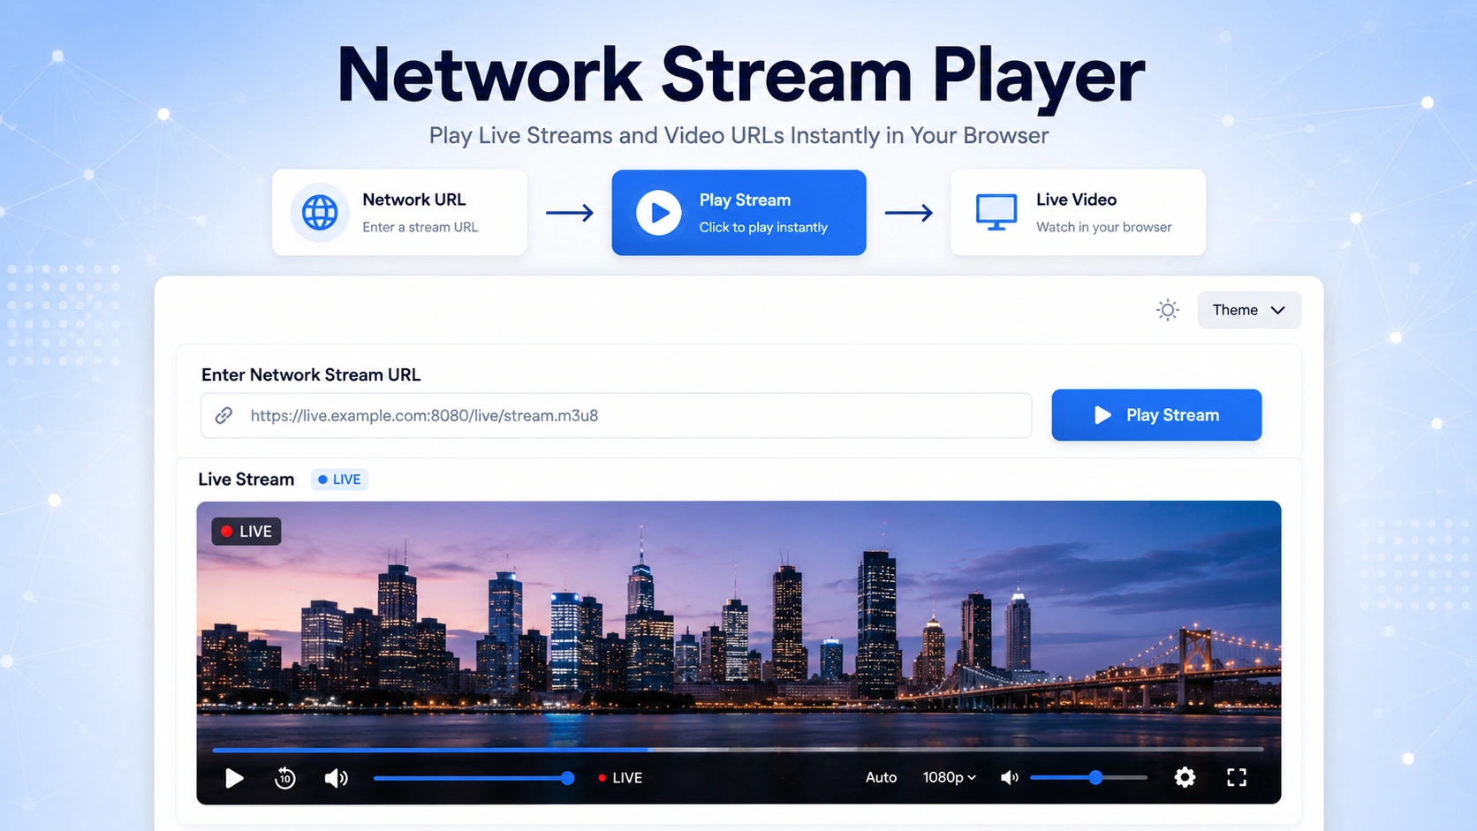Open player settings gear icon
1477x831 pixels.
coord(1185,777)
